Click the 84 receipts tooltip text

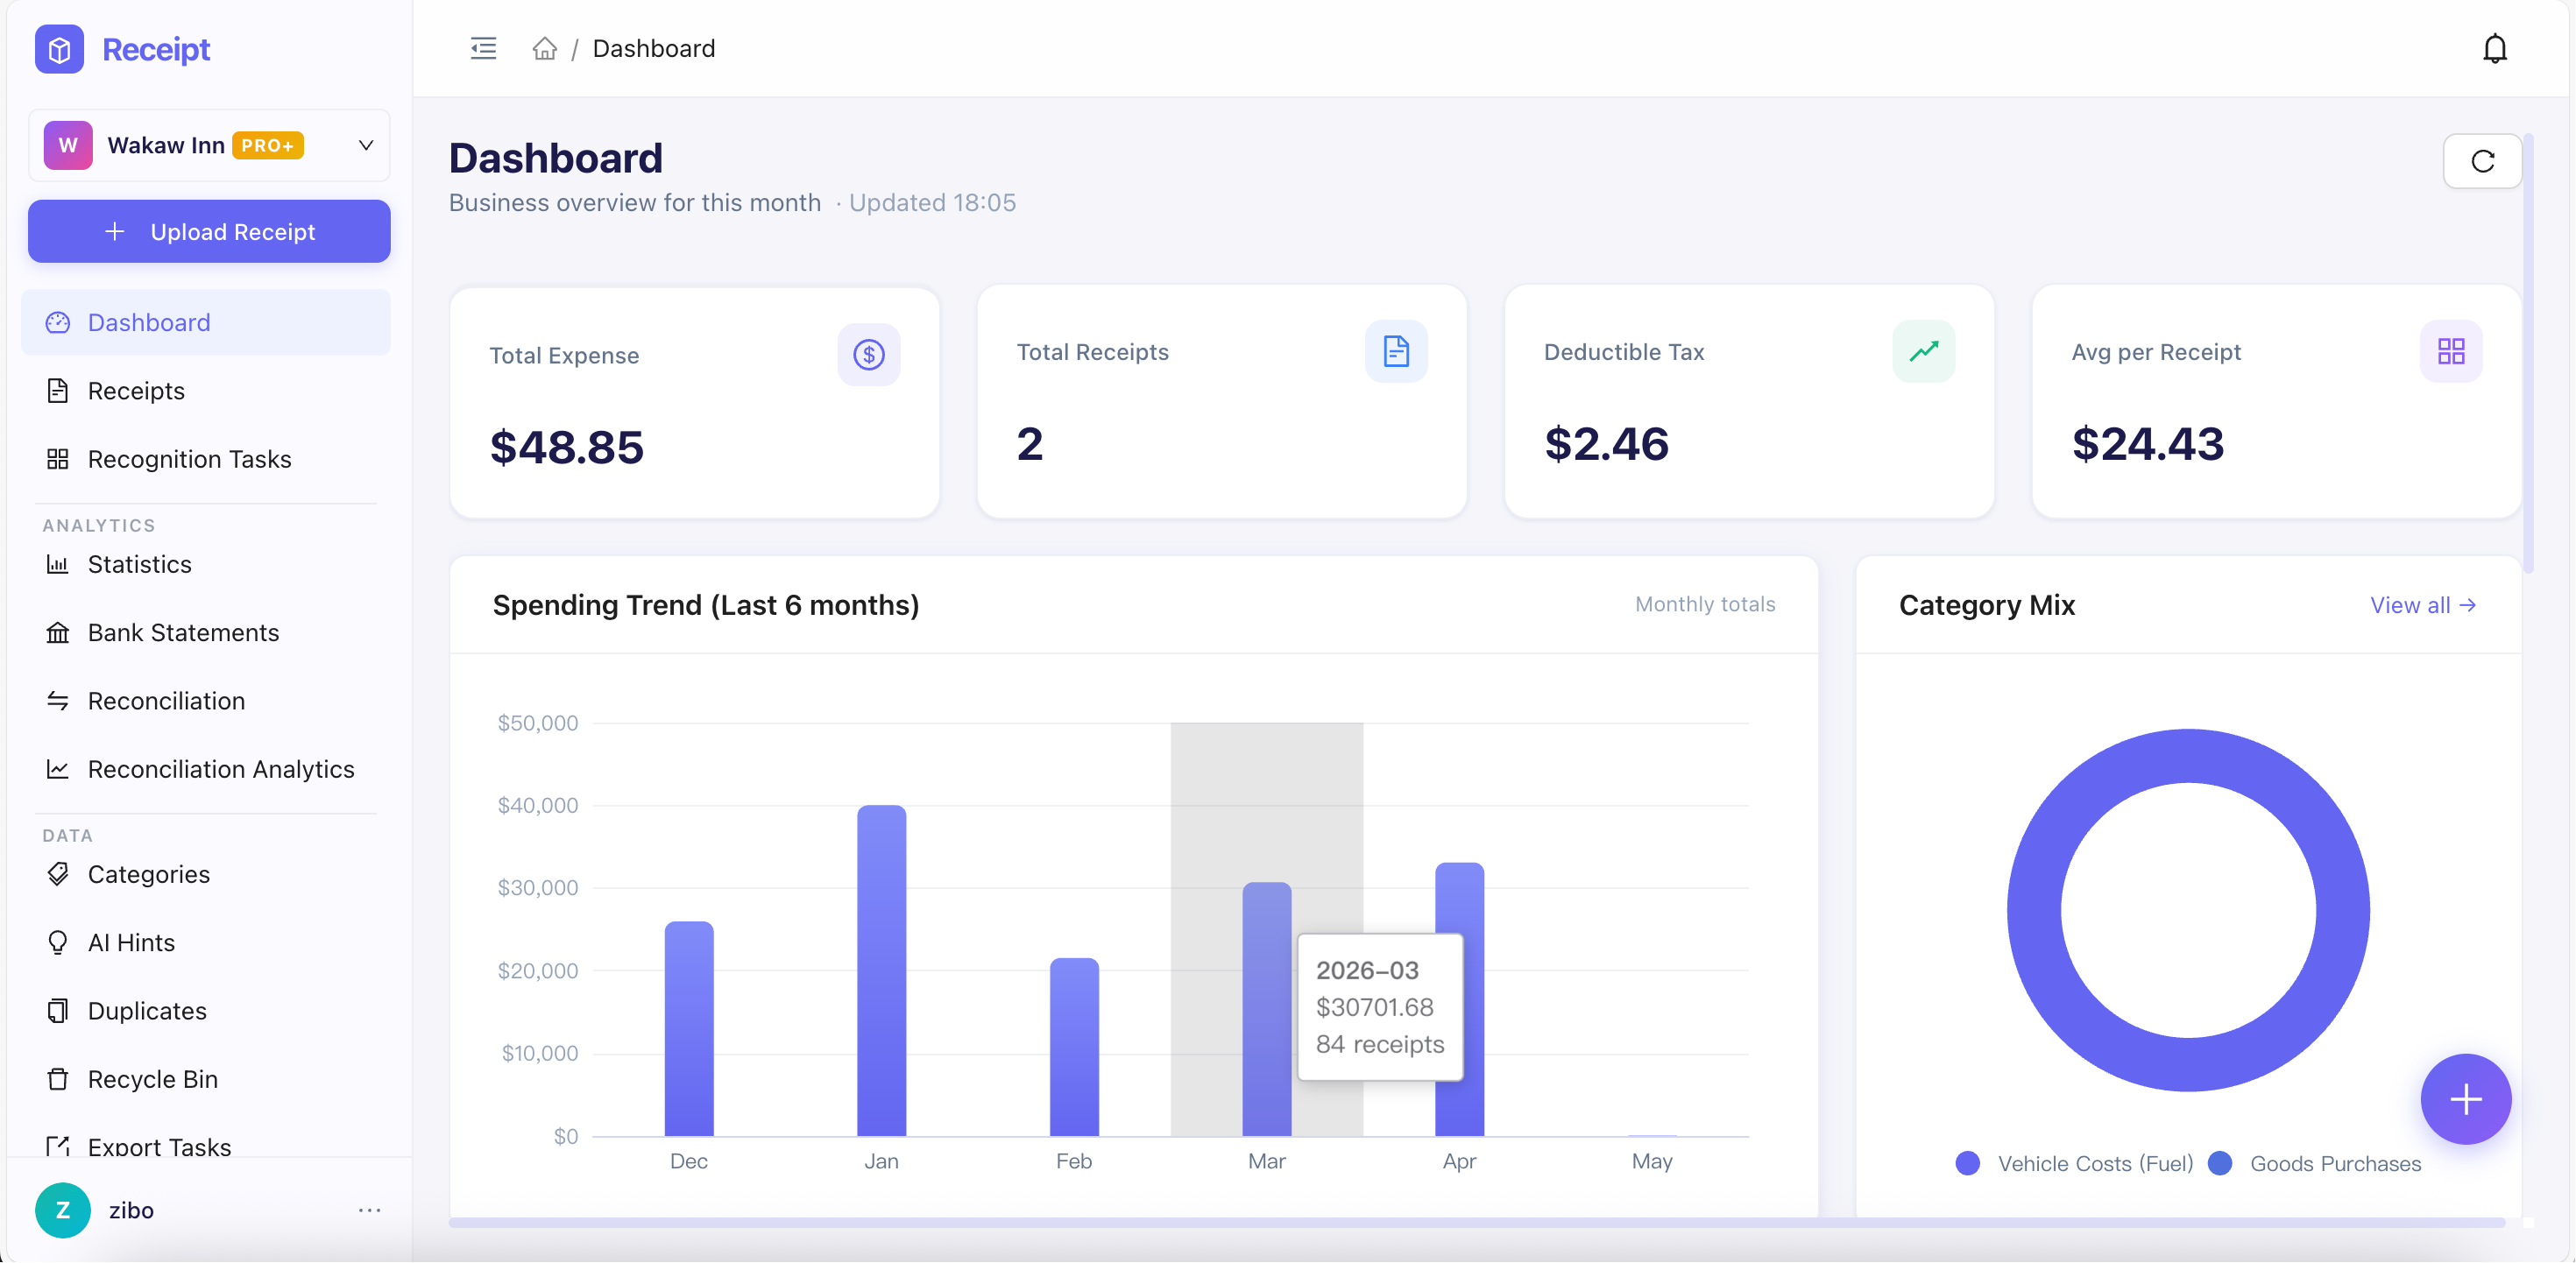1379,1044
